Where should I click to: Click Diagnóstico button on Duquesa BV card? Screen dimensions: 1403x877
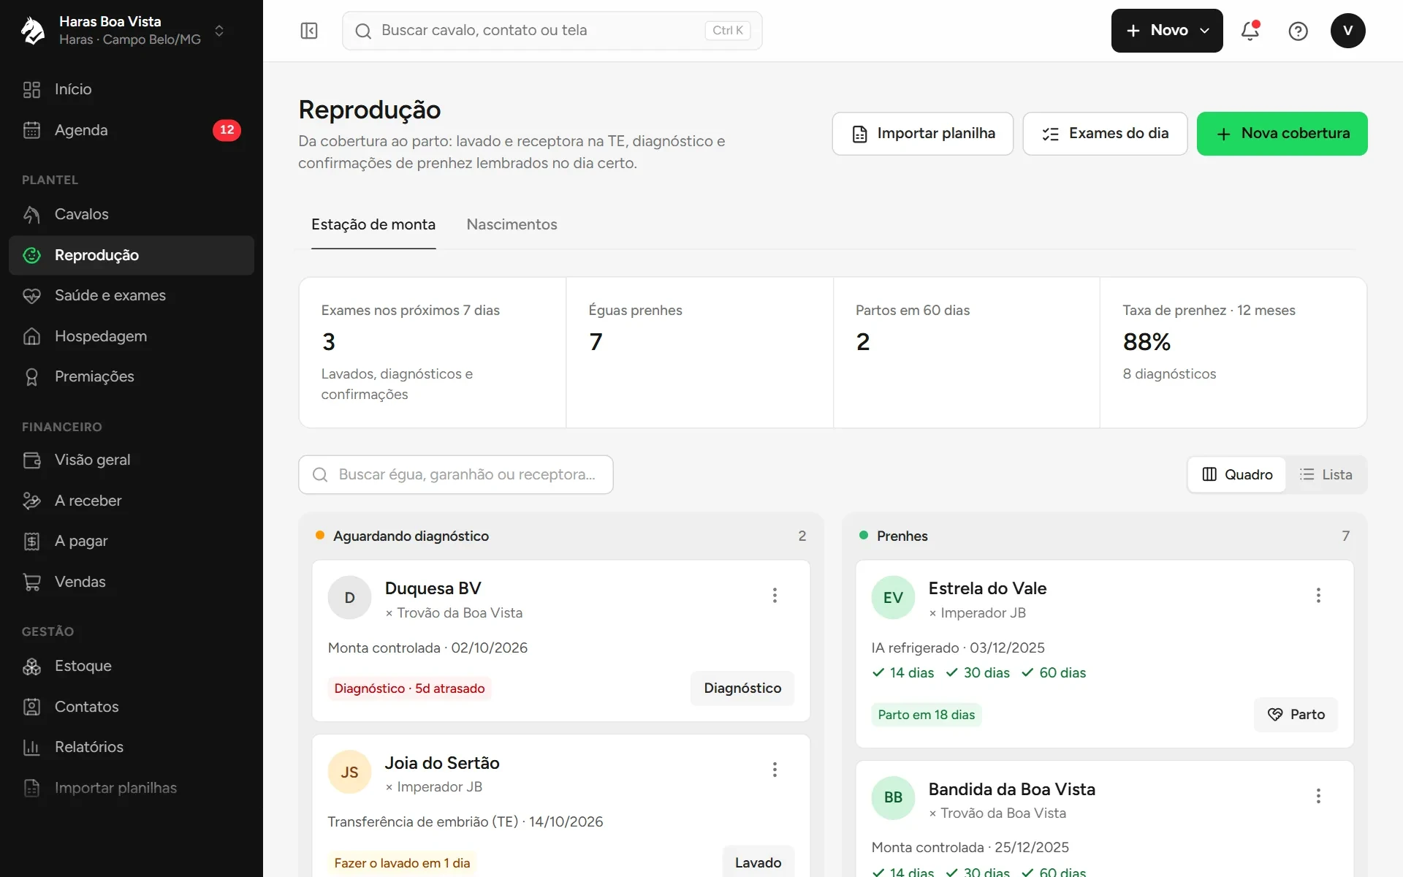click(742, 688)
